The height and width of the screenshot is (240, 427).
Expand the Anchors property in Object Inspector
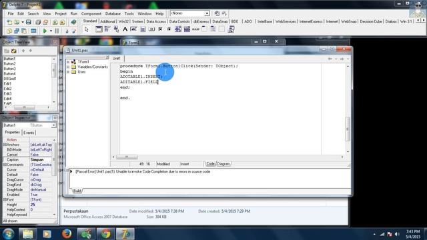(5, 145)
